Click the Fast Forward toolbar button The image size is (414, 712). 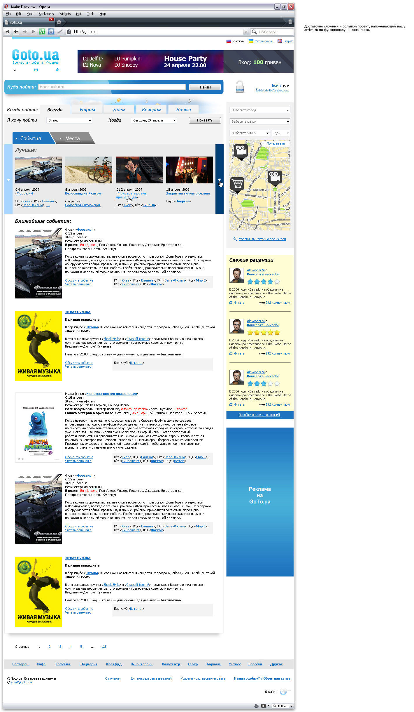33,32
